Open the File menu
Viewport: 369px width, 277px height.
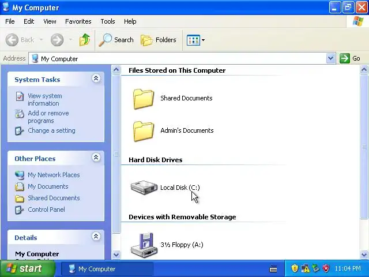tap(10, 21)
